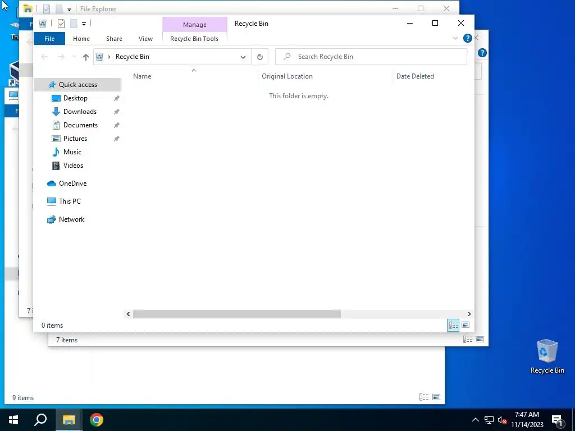
Task: Expand the ribbon with the chevron
Action: pos(455,38)
